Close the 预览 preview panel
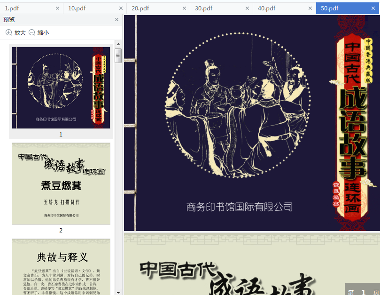Viewport: 380px width, 295px height. point(116,19)
